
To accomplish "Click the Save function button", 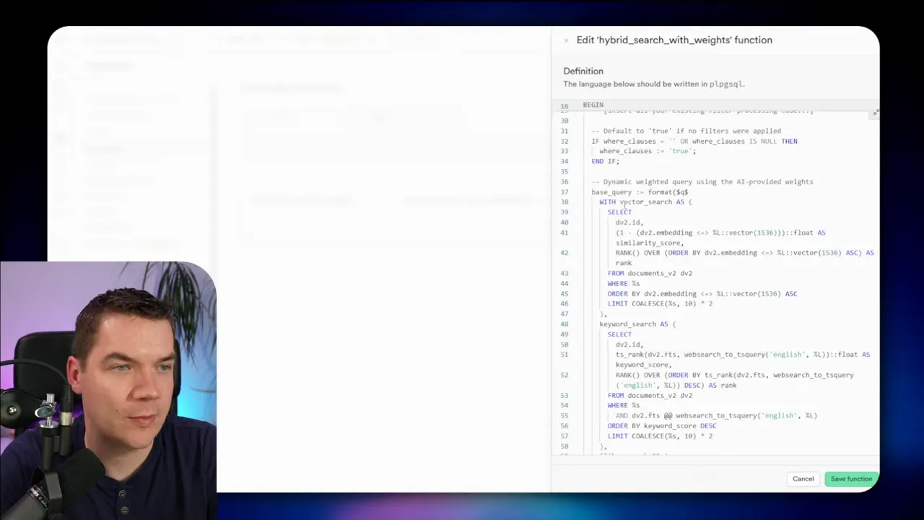I will [851, 479].
